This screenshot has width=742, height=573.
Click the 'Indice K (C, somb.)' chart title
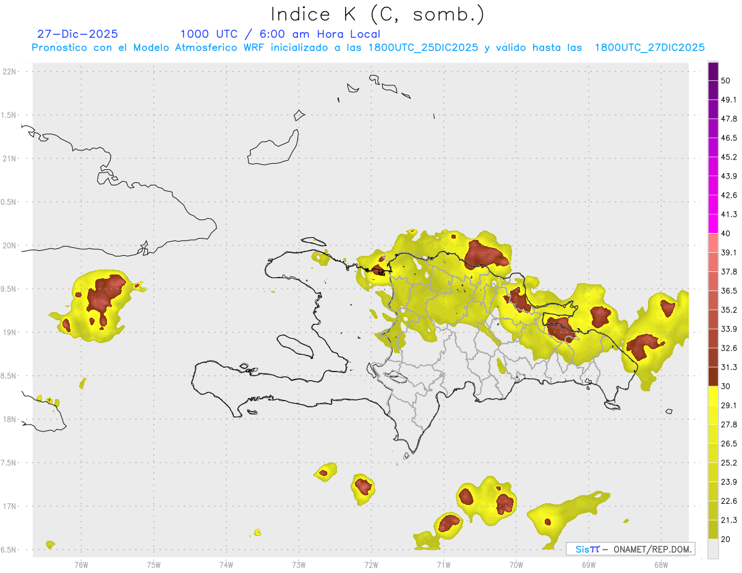click(377, 14)
